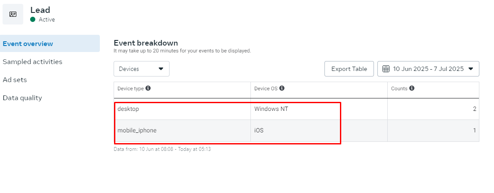
Task: Click the calendar icon in date range
Action: [x=386, y=69]
